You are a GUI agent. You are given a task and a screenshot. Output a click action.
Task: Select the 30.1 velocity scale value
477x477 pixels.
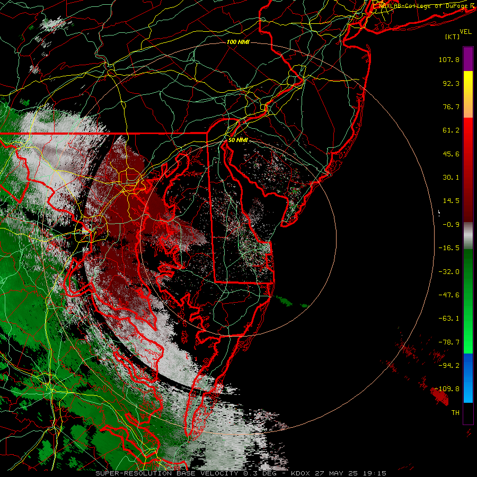tap(451, 178)
